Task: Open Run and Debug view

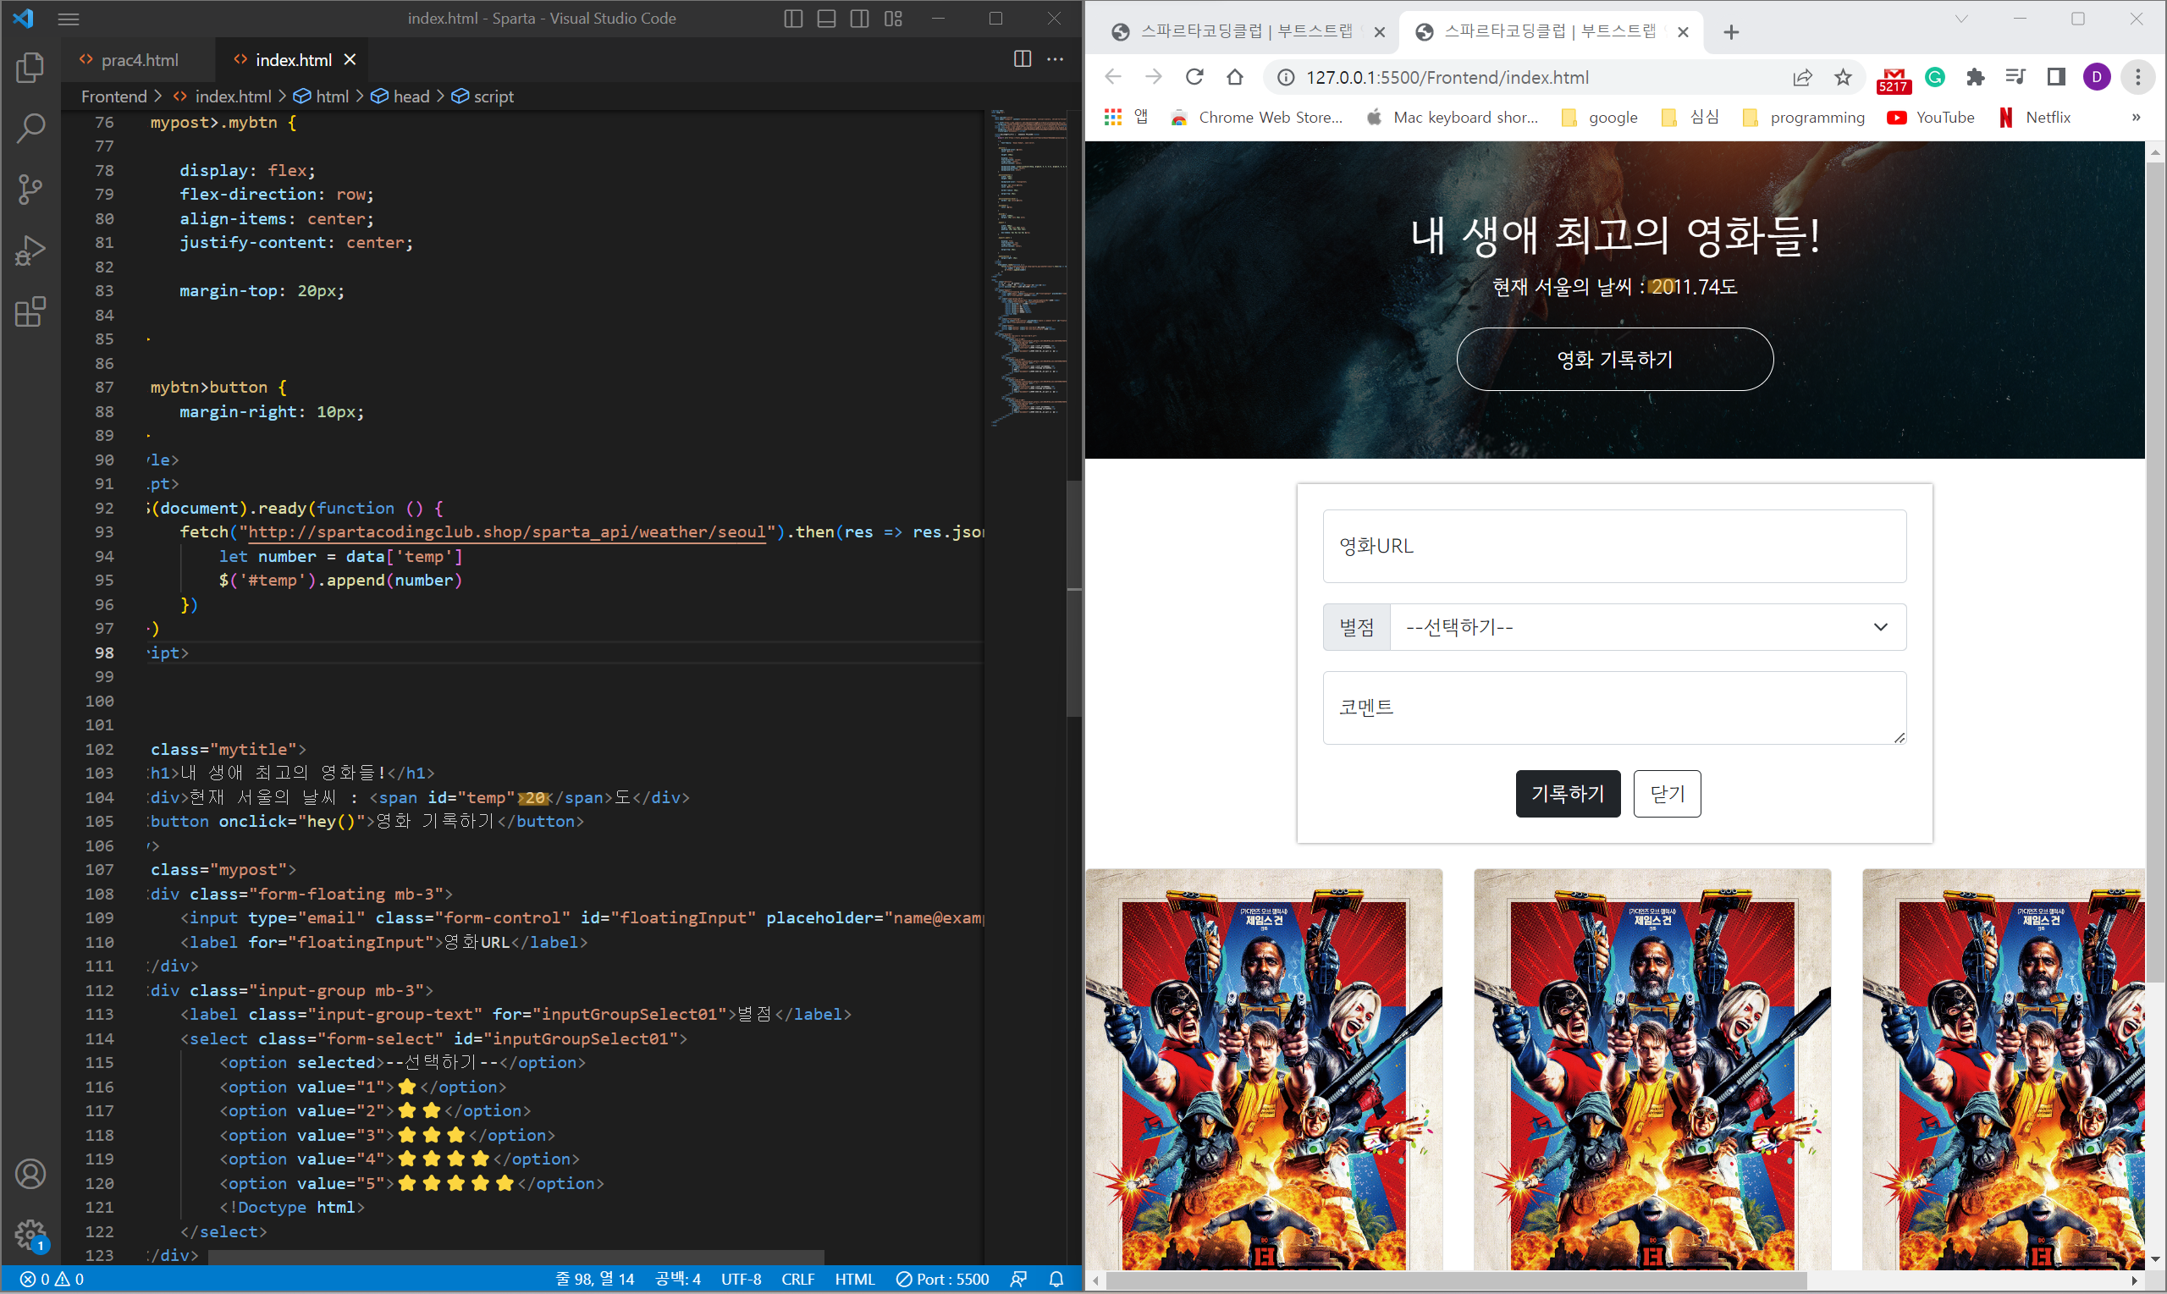Action: pos(30,251)
